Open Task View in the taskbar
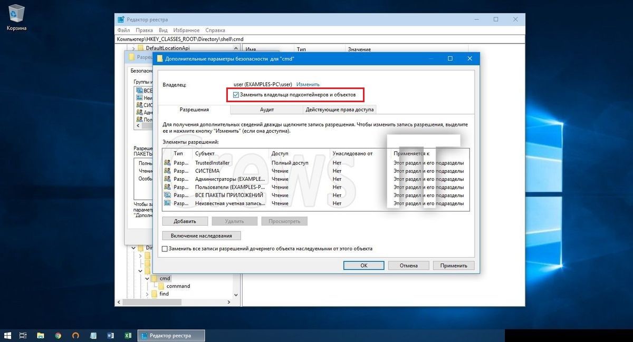 coord(23,335)
